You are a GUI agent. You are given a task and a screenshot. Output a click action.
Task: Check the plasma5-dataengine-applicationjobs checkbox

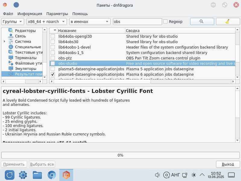(53, 69)
